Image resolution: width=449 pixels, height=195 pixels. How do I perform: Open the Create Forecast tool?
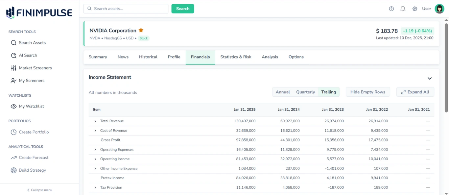(34, 158)
